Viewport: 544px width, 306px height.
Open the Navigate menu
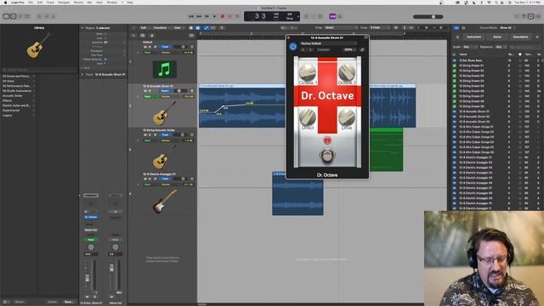[x=64, y=3]
